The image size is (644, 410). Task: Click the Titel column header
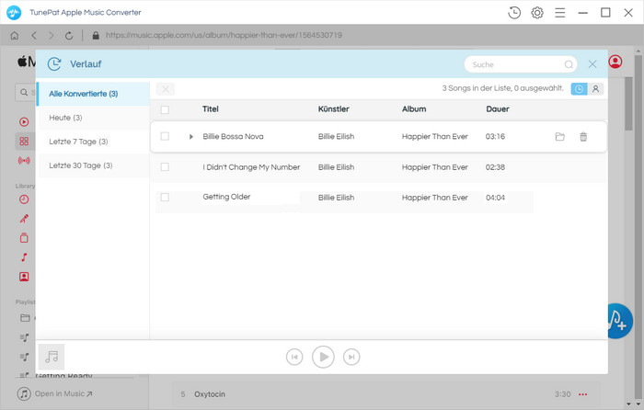pyautogui.click(x=211, y=109)
